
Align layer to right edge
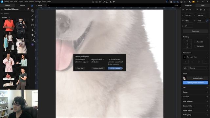190,10
